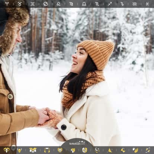Pick the illustrated yellow lion face icon

pyautogui.click(x=60, y=150)
